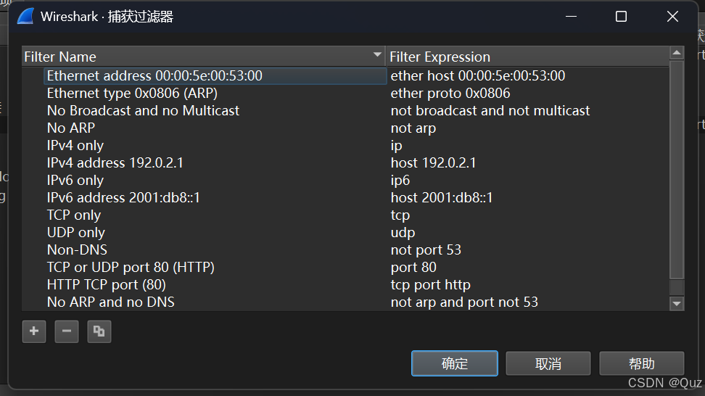Screen dimensions: 705x396
Task: Click the 确定 (OK) button
Action: (x=455, y=363)
